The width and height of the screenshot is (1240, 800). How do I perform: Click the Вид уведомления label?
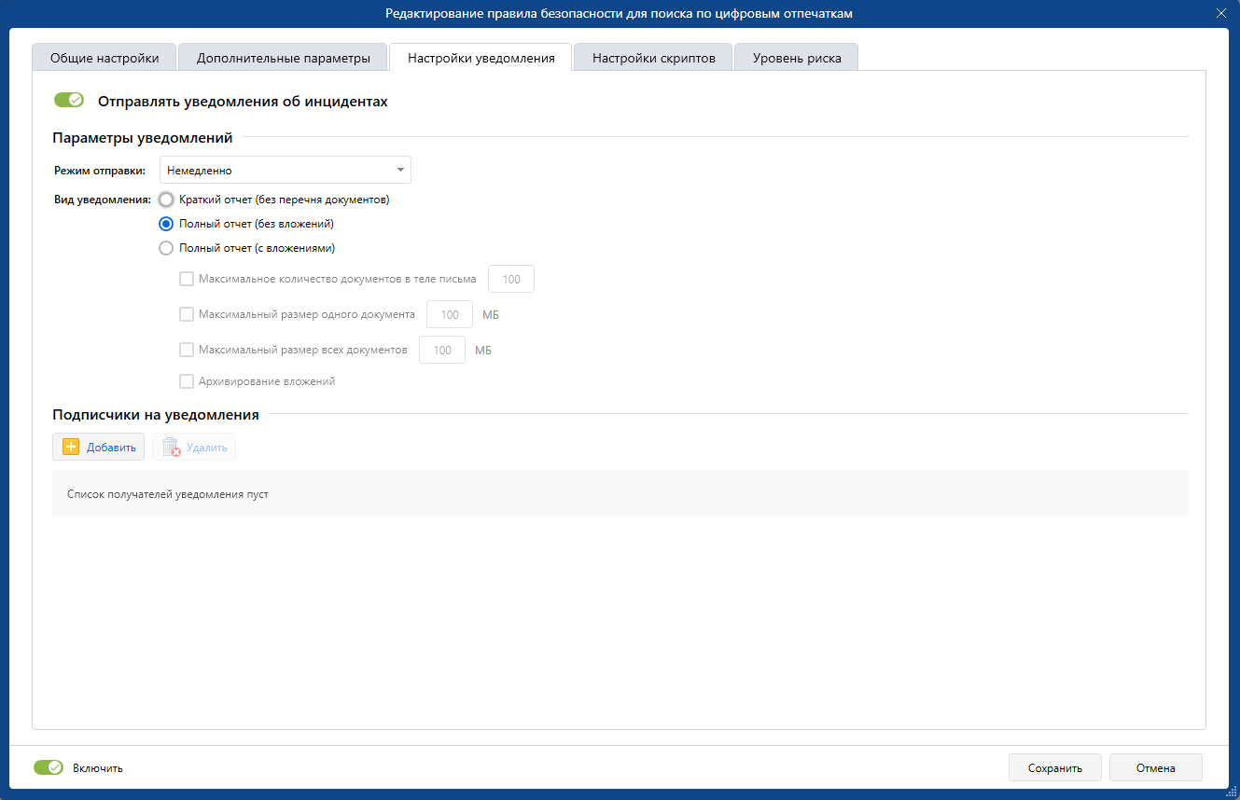coord(103,200)
